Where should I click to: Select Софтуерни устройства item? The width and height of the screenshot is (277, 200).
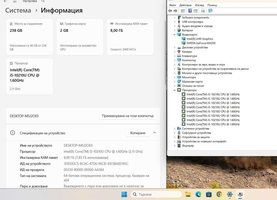point(196,133)
